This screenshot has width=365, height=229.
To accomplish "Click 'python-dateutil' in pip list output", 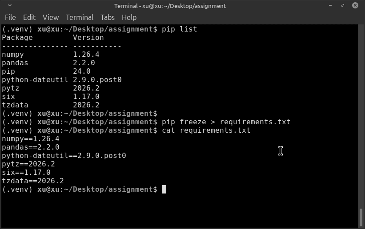I will 35,80.
